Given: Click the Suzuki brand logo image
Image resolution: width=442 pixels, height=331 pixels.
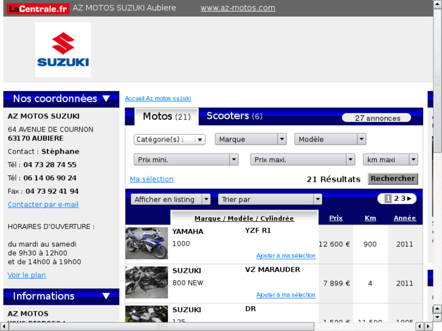Looking at the screenshot, I should coord(63,50).
